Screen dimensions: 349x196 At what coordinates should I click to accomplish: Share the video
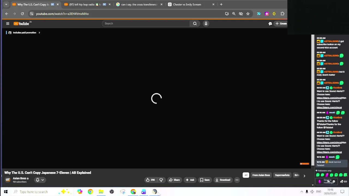pyautogui.click(x=174, y=180)
